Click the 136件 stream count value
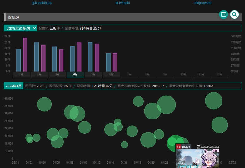Screen dimensions: 245x168 click(55, 28)
